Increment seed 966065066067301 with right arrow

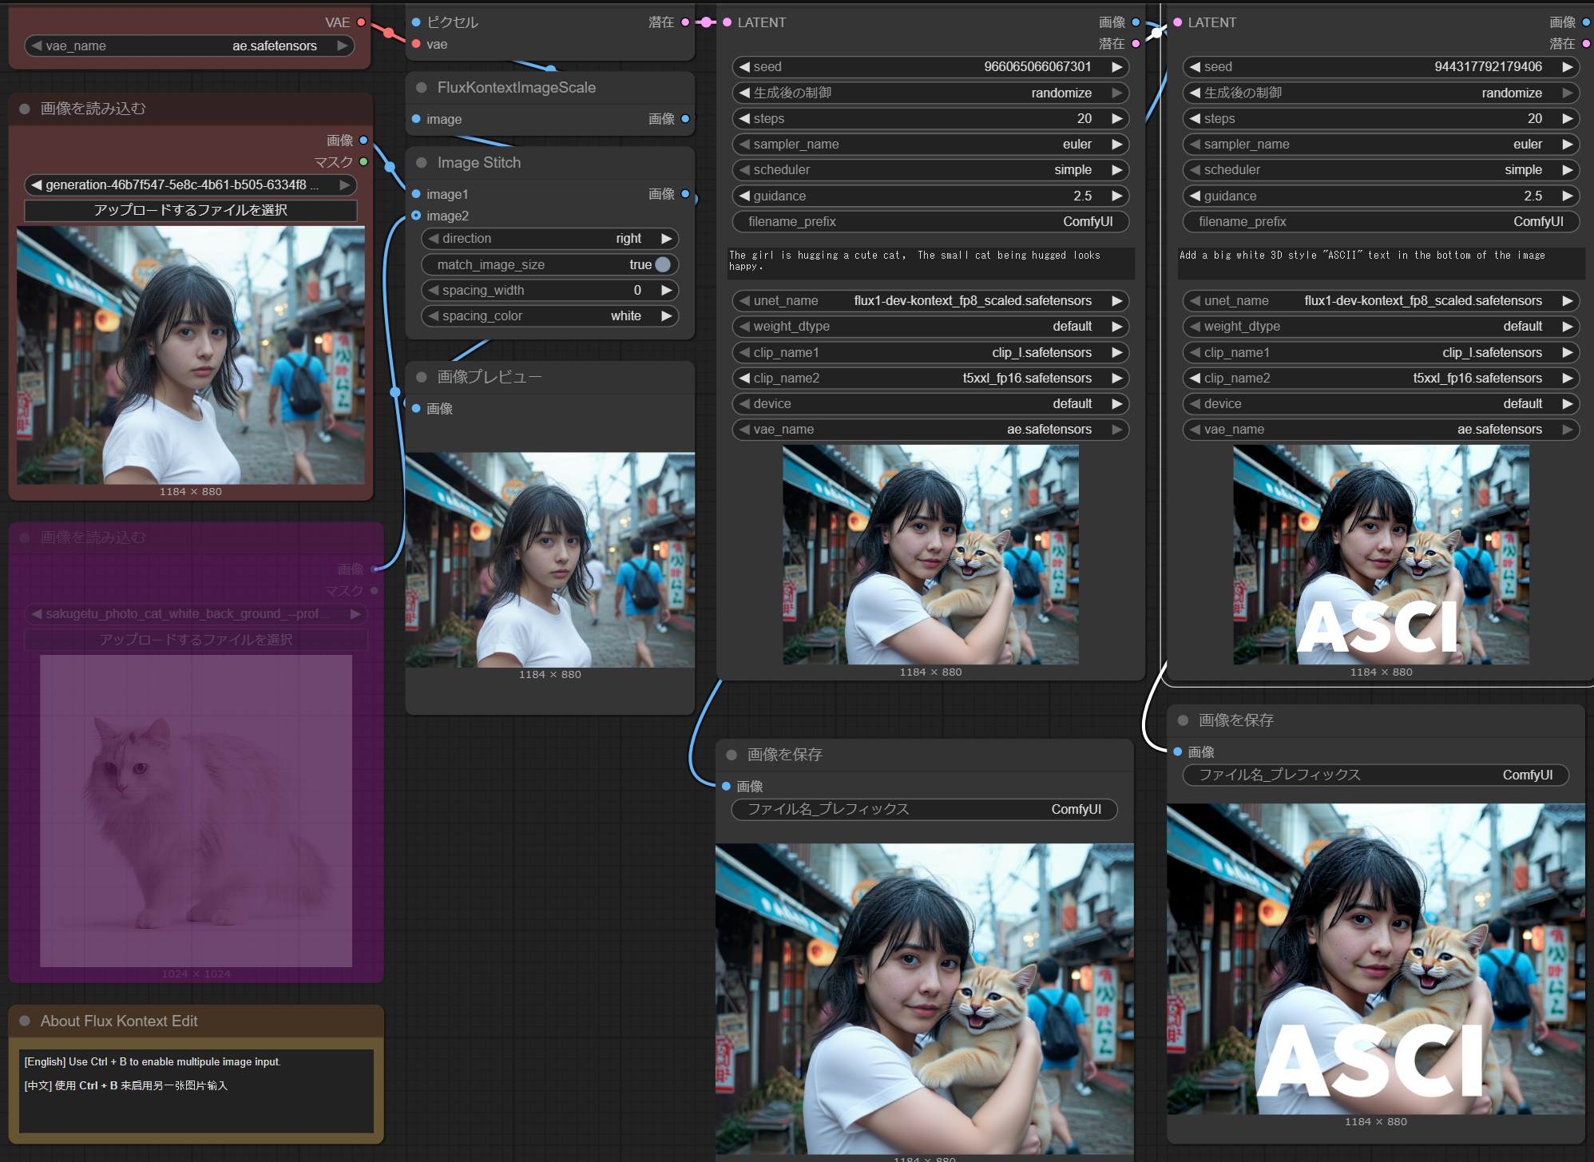pos(1117,67)
